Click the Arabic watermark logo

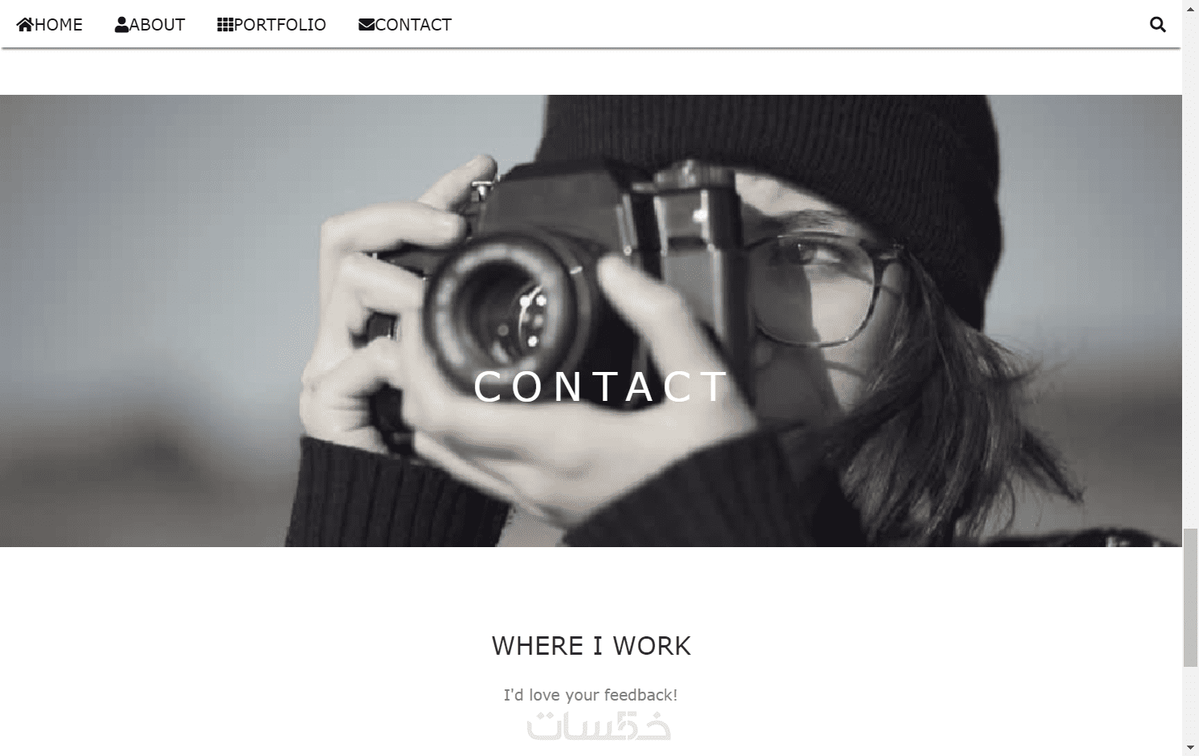point(599,725)
